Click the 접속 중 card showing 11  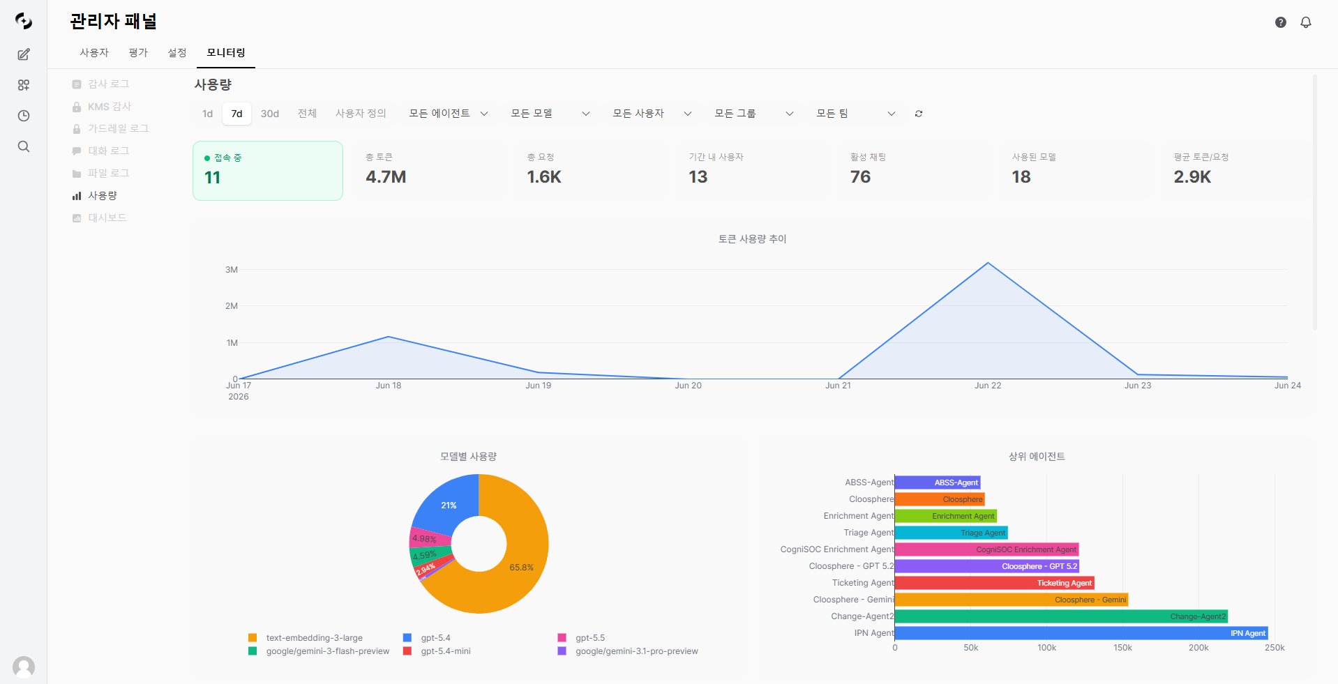[x=268, y=171]
